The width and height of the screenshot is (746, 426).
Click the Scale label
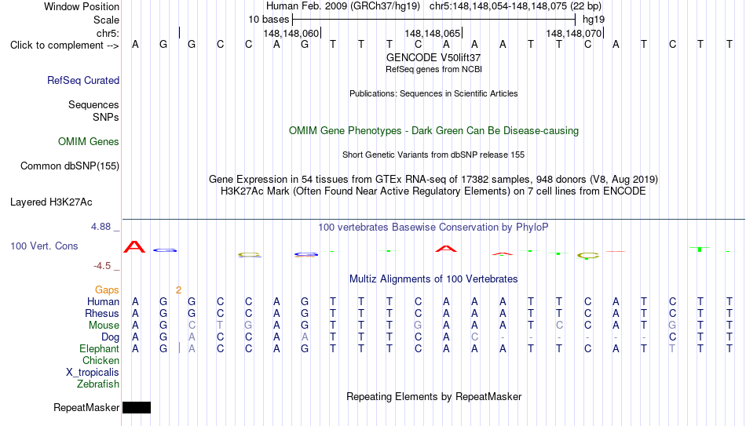click(x=107, y=20)
